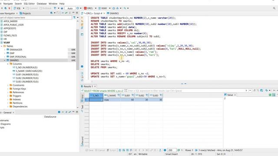
Task: Collapse the Columns folder
Action: (x=8, y=64)
